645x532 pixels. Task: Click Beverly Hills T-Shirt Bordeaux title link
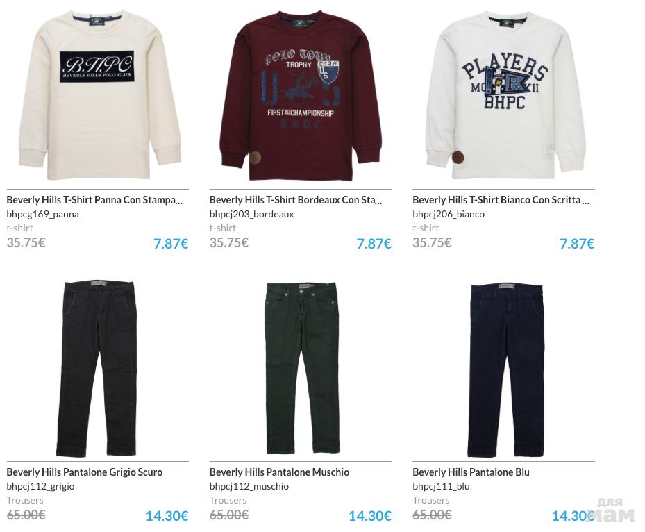tap(296, 200)
